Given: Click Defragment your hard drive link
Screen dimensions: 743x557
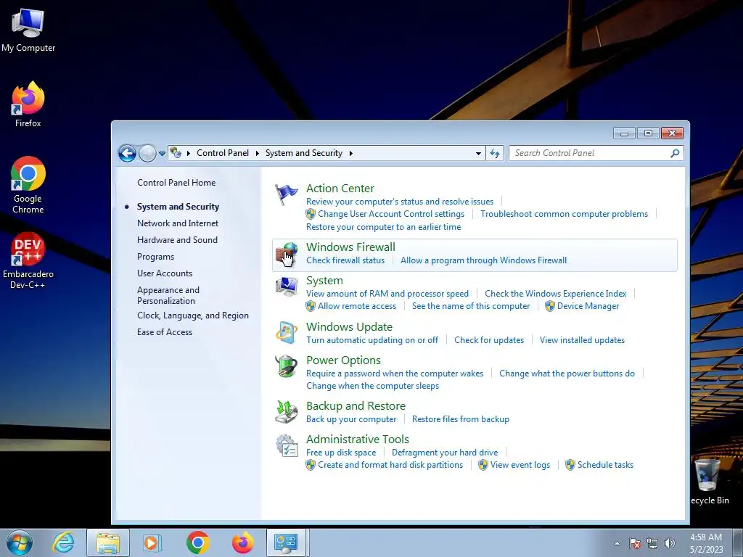Looking at the screenshot, I should 445,453.
